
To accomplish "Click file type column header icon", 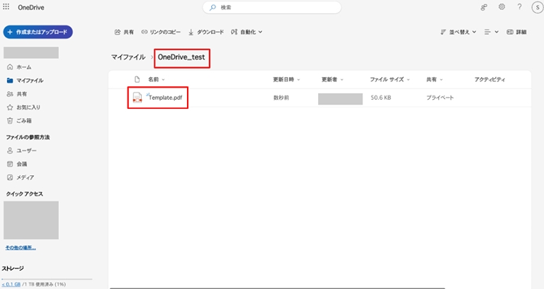I will [x=137, y=79].
